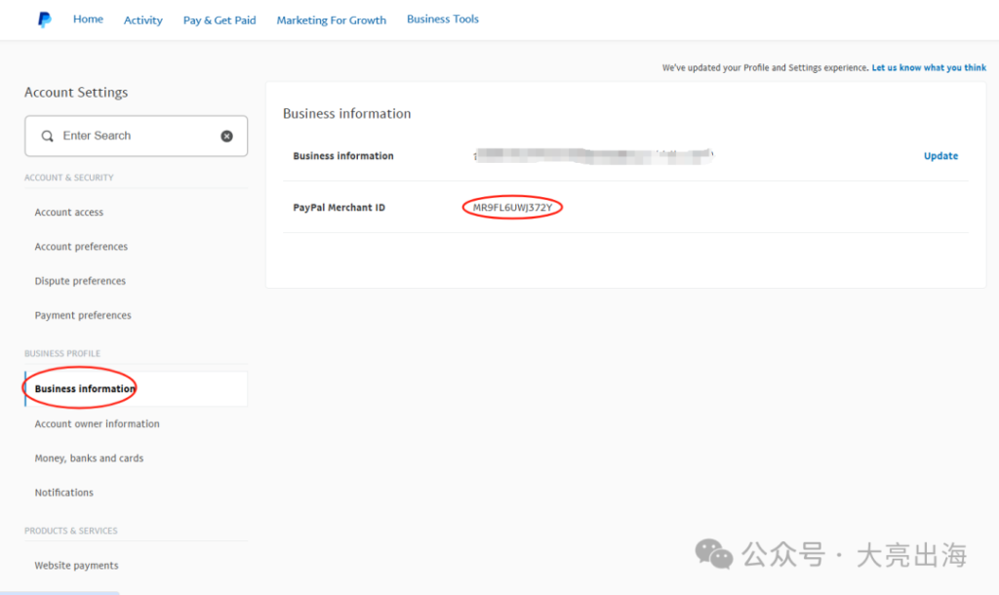Open Dispute preferences
999x595 pixels.
tap(80, 281)
